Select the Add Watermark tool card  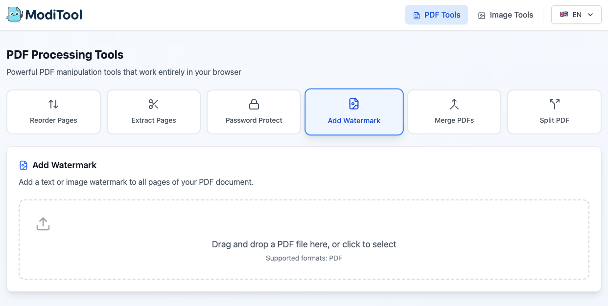(x=354, y=111)
